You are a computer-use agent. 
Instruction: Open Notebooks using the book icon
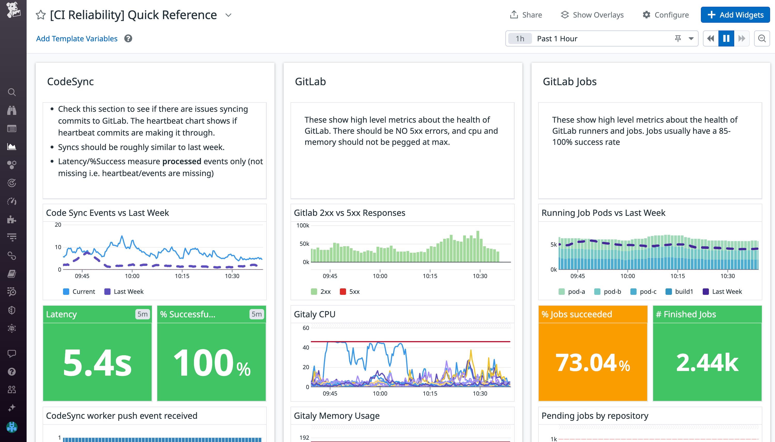click(x=12, y=273)
